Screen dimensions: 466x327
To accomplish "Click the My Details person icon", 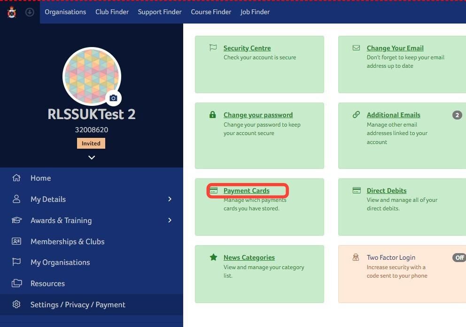I will [x=16, y=199].
